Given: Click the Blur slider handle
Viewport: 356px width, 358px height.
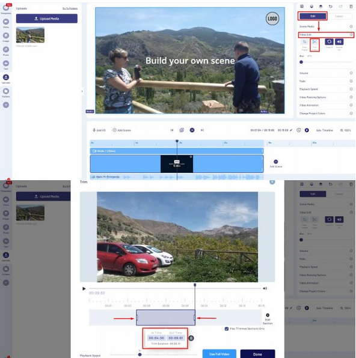Looking at the screenshot, I should [x=301, y=62].
